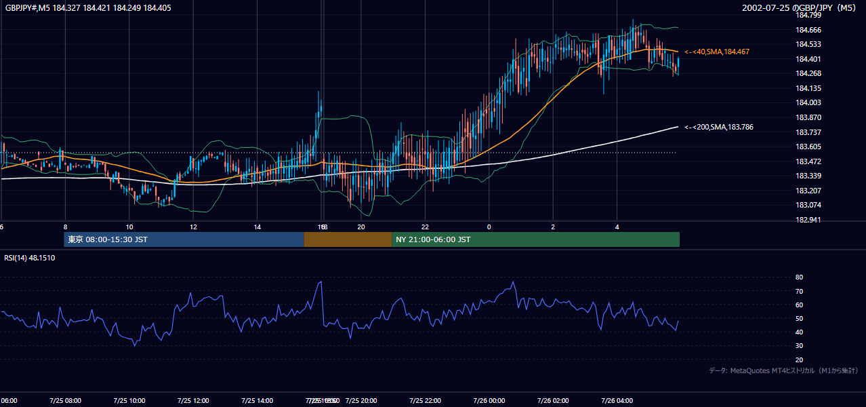Click the Tokyo 08:00-15:30 JST session bar
The height and width of the screenshot is (407, 866).
(184, 239)
